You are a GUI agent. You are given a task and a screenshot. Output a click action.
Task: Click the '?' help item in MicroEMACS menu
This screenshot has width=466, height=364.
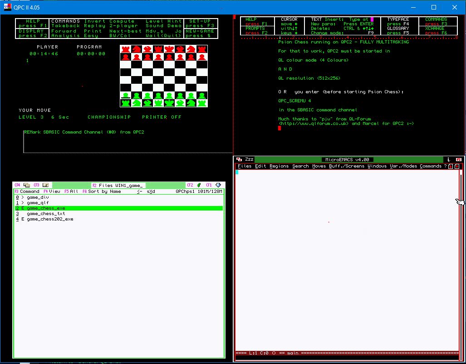tap(445, 166)
